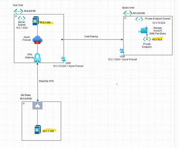Click the UDR route icon near the Hub Vnet

tap(64, 59)
